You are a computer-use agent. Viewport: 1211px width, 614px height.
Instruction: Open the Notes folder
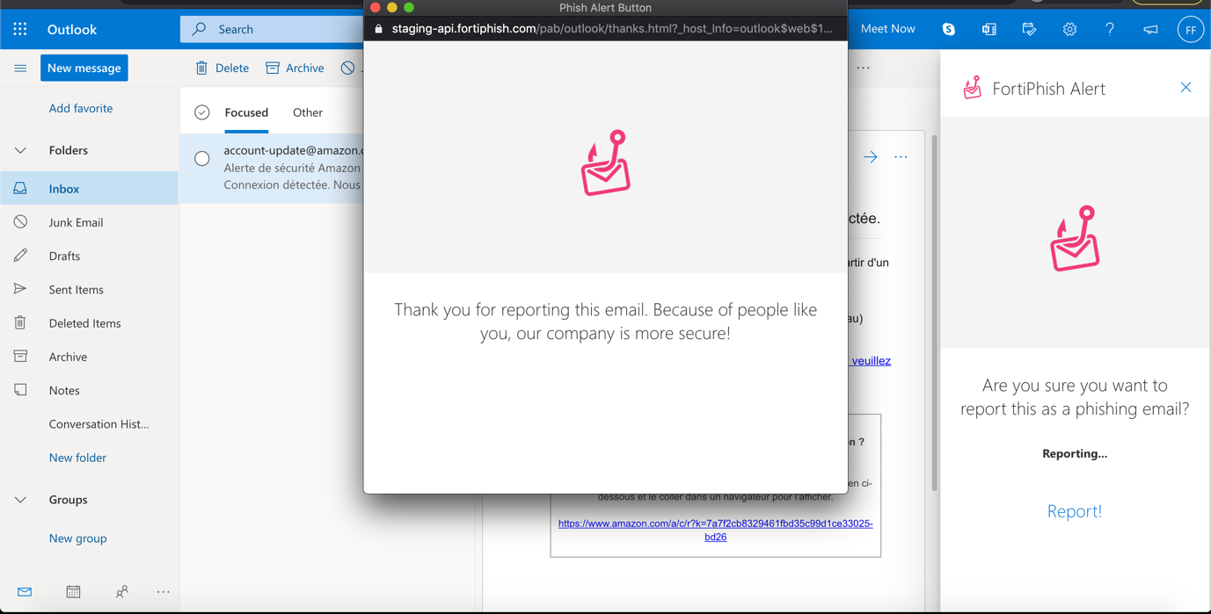90,390
